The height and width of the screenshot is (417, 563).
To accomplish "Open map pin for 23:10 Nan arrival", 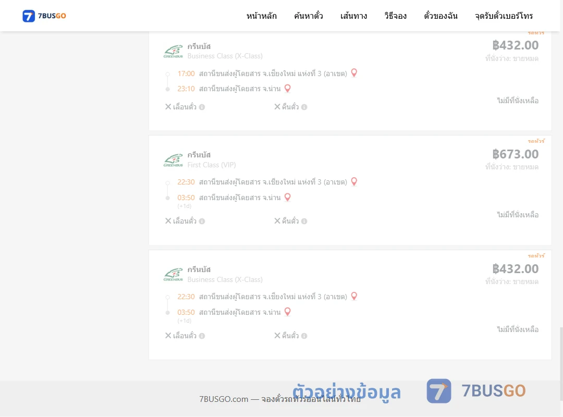I will 288,89.
